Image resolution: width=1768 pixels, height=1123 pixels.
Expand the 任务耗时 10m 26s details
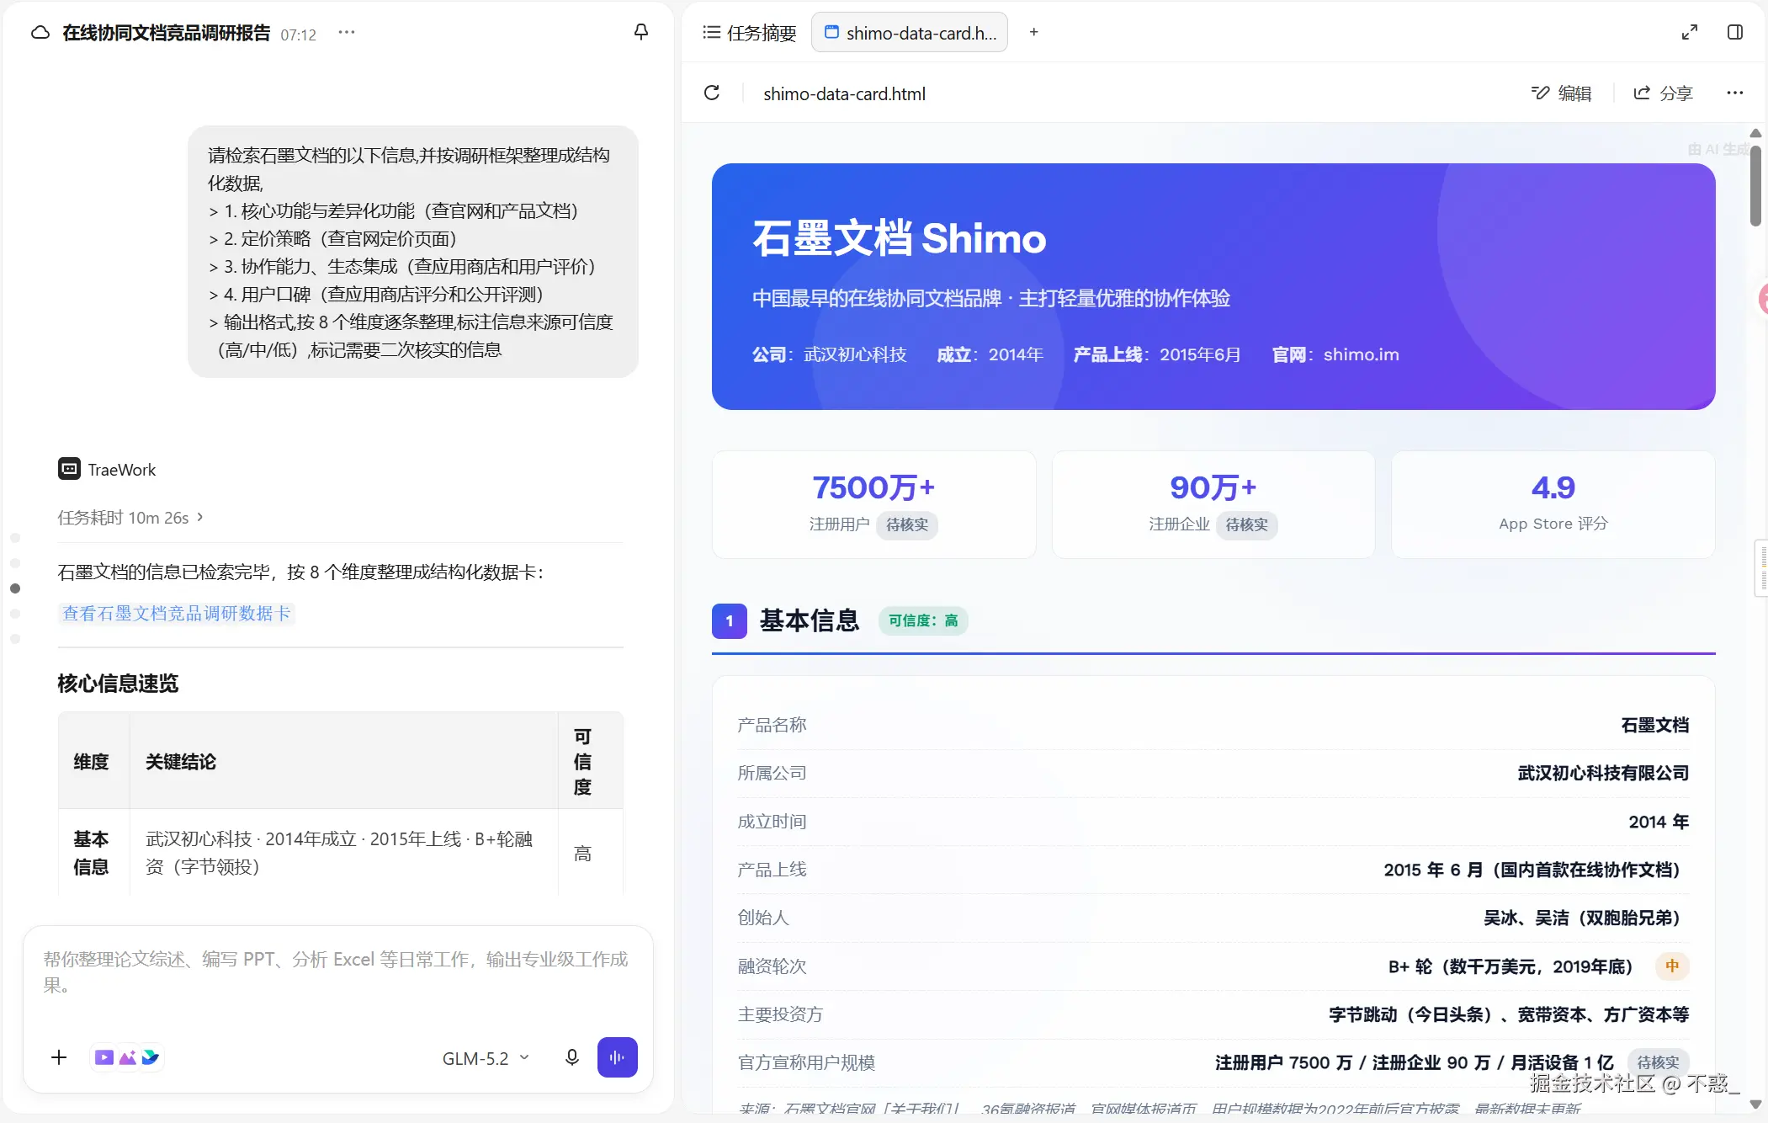click(x=130, y=517)
